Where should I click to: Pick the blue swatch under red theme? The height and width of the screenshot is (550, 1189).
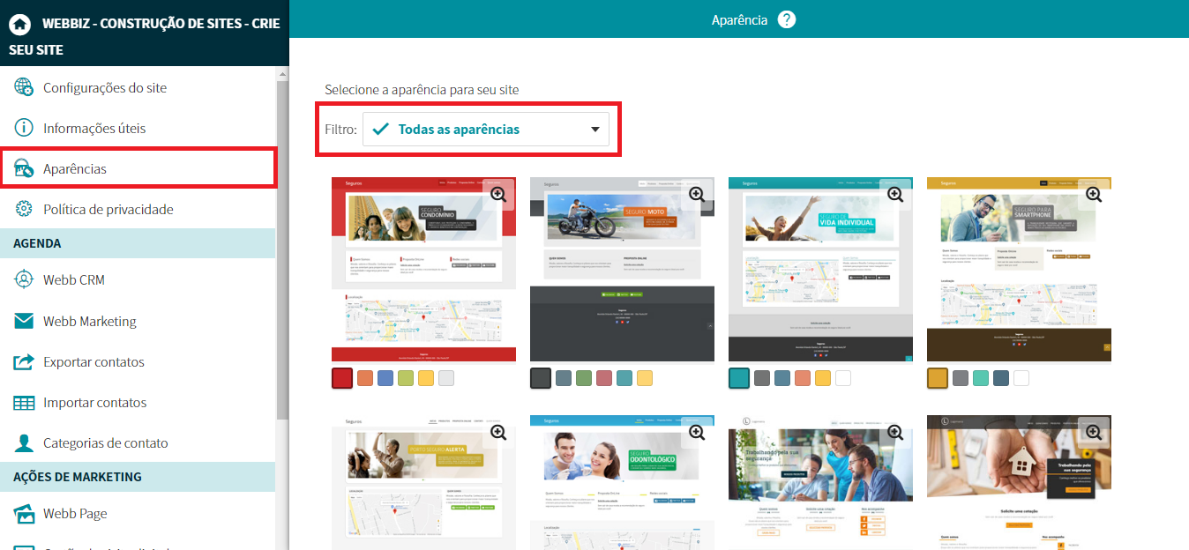click(385, 378)
